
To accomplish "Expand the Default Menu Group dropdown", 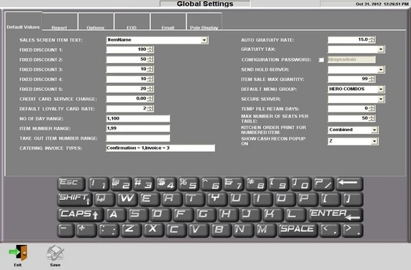I will click(380, 90).
